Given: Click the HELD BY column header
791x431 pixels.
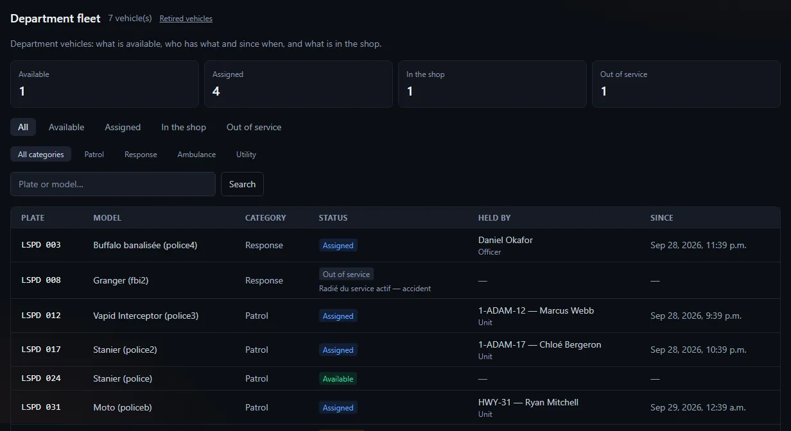Looking at the screenshot, I should tap(494, 218).
